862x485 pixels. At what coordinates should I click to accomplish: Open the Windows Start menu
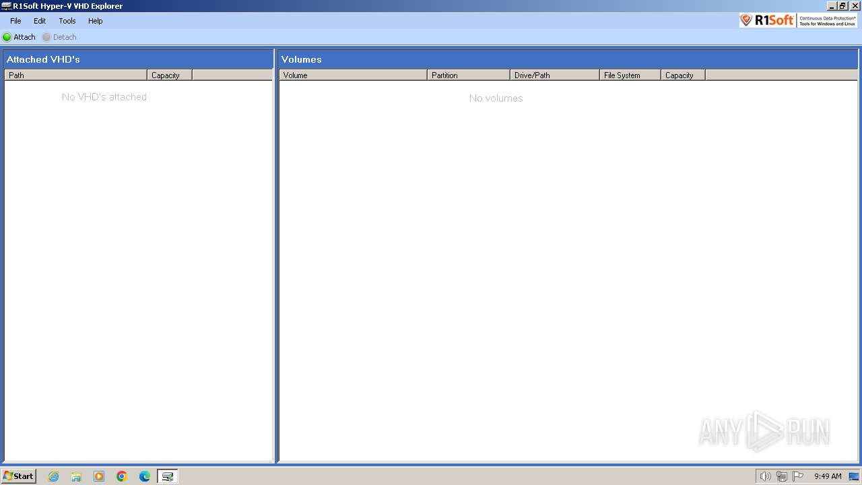(19, 476)
